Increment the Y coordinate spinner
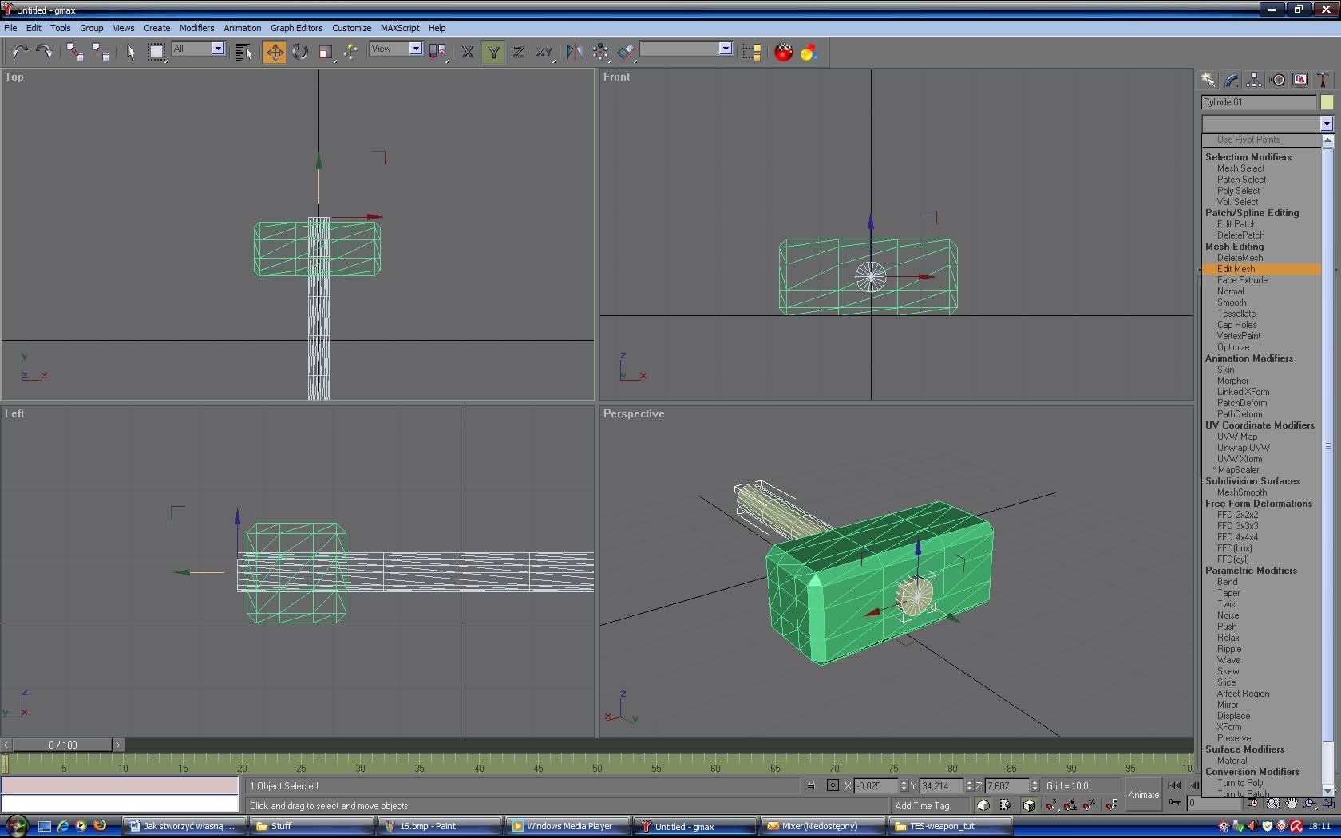 969,782
